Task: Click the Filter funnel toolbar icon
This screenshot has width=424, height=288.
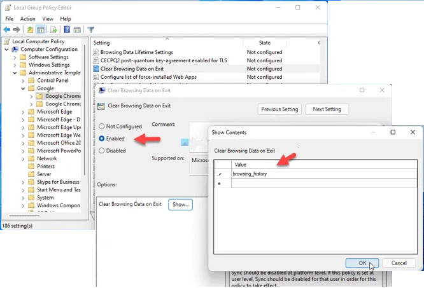Action: [91, 29]
